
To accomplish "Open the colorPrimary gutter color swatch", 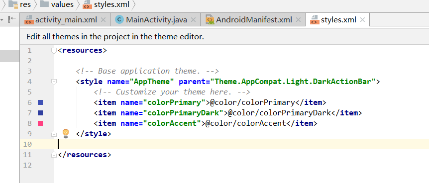I will [x=40, y=102].
